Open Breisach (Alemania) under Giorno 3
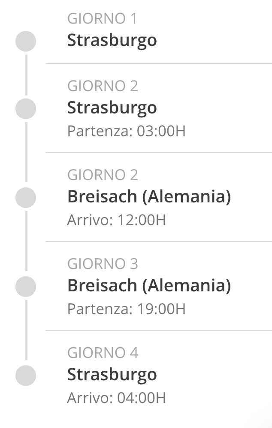 coord(149,286)
